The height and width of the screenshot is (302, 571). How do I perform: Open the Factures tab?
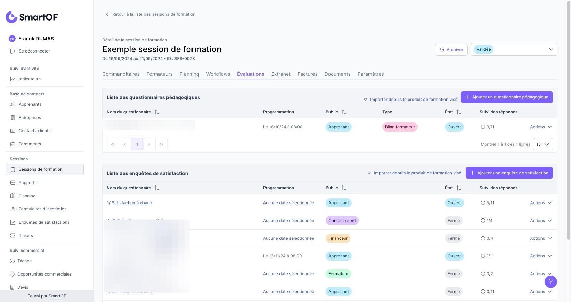pyautogui.click(x=308, y=74)
